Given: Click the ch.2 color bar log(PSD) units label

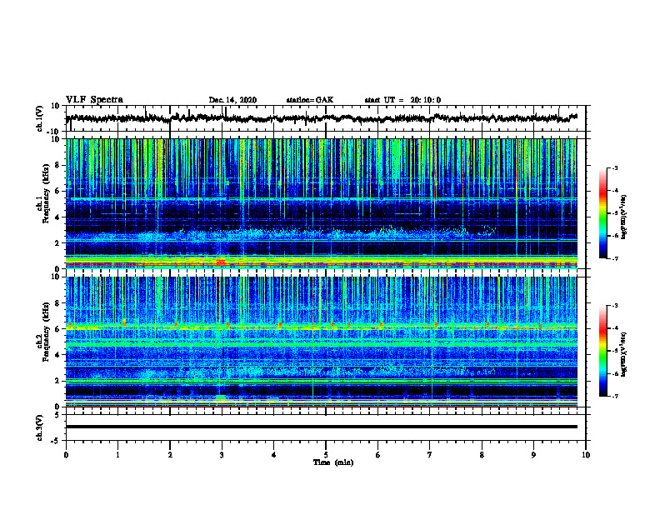Looking at the screenshot, I should (625, 354).
